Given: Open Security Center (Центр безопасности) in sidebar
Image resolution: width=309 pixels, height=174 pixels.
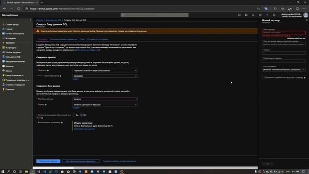Looking at the screenshot, I should coord(14,75).
